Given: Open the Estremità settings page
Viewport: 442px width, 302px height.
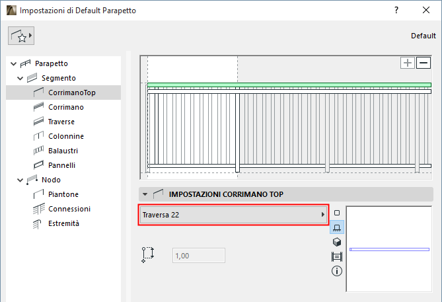Looking at the screenshot, I should pos(63,223).
